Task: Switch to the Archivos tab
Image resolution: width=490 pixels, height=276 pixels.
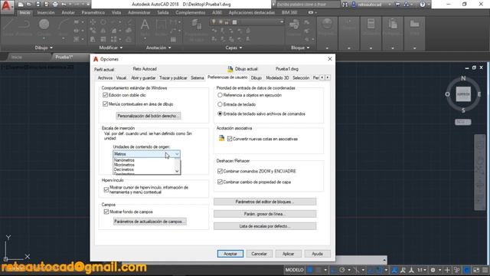Action: [105, 78]
